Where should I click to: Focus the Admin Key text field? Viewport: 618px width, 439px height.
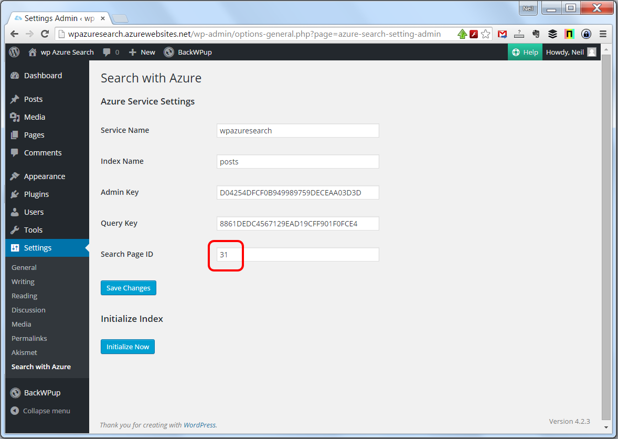[297, 193]
